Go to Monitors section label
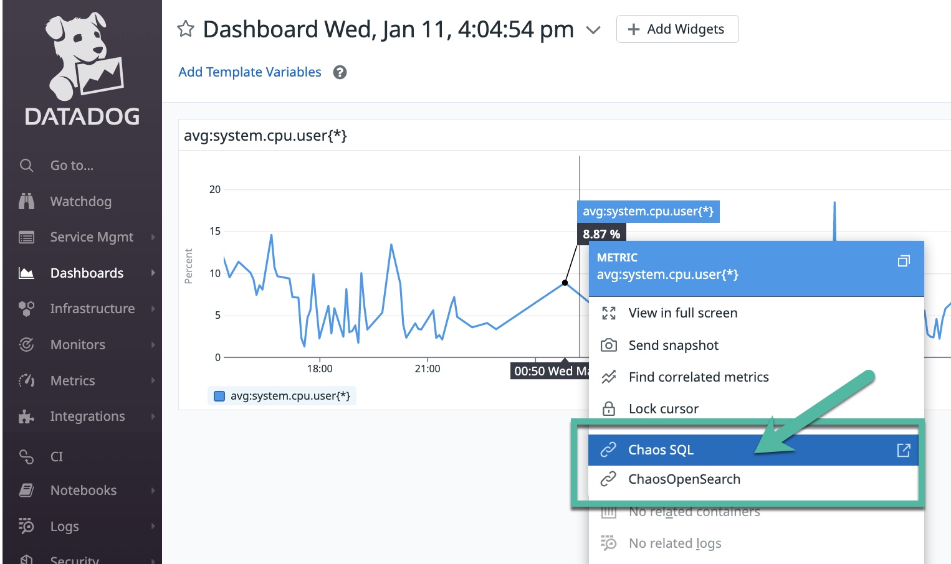 (x=78, y=345)
